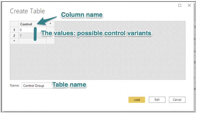Select the cell containing value 1
The height and width of the screenshot is (114, 197).
(32, 36)
